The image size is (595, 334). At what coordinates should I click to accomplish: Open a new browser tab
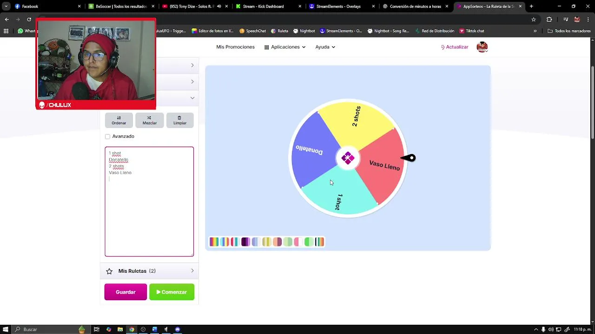[531, 6]
